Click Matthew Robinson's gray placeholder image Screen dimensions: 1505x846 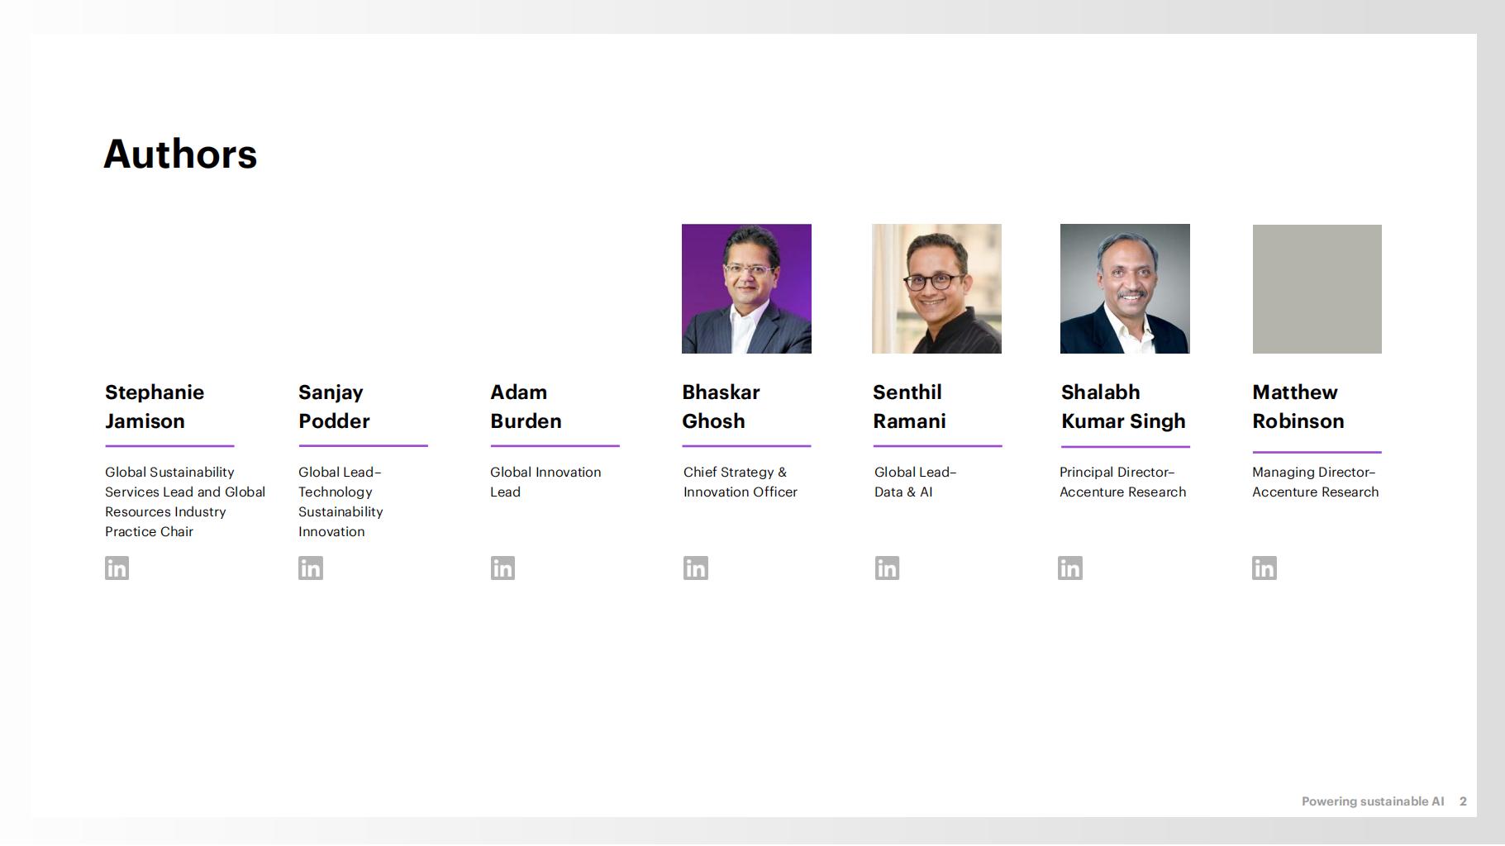1317,288
